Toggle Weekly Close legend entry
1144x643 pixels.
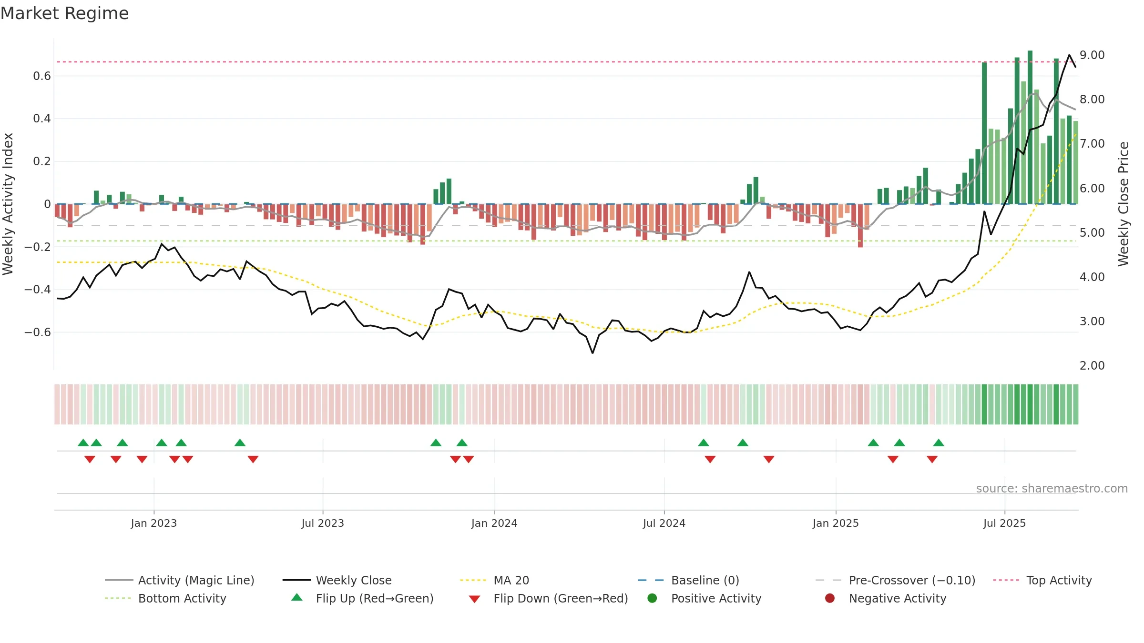click(x=337, y=580)
